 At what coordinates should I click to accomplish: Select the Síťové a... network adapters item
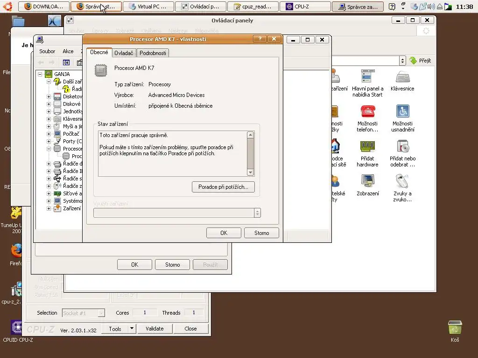coord(68,193)
